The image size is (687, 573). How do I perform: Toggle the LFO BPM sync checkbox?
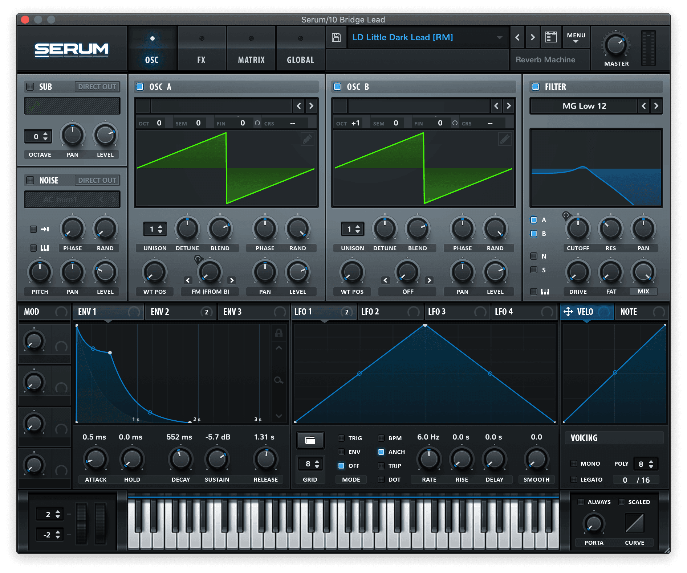coord(381,438)
